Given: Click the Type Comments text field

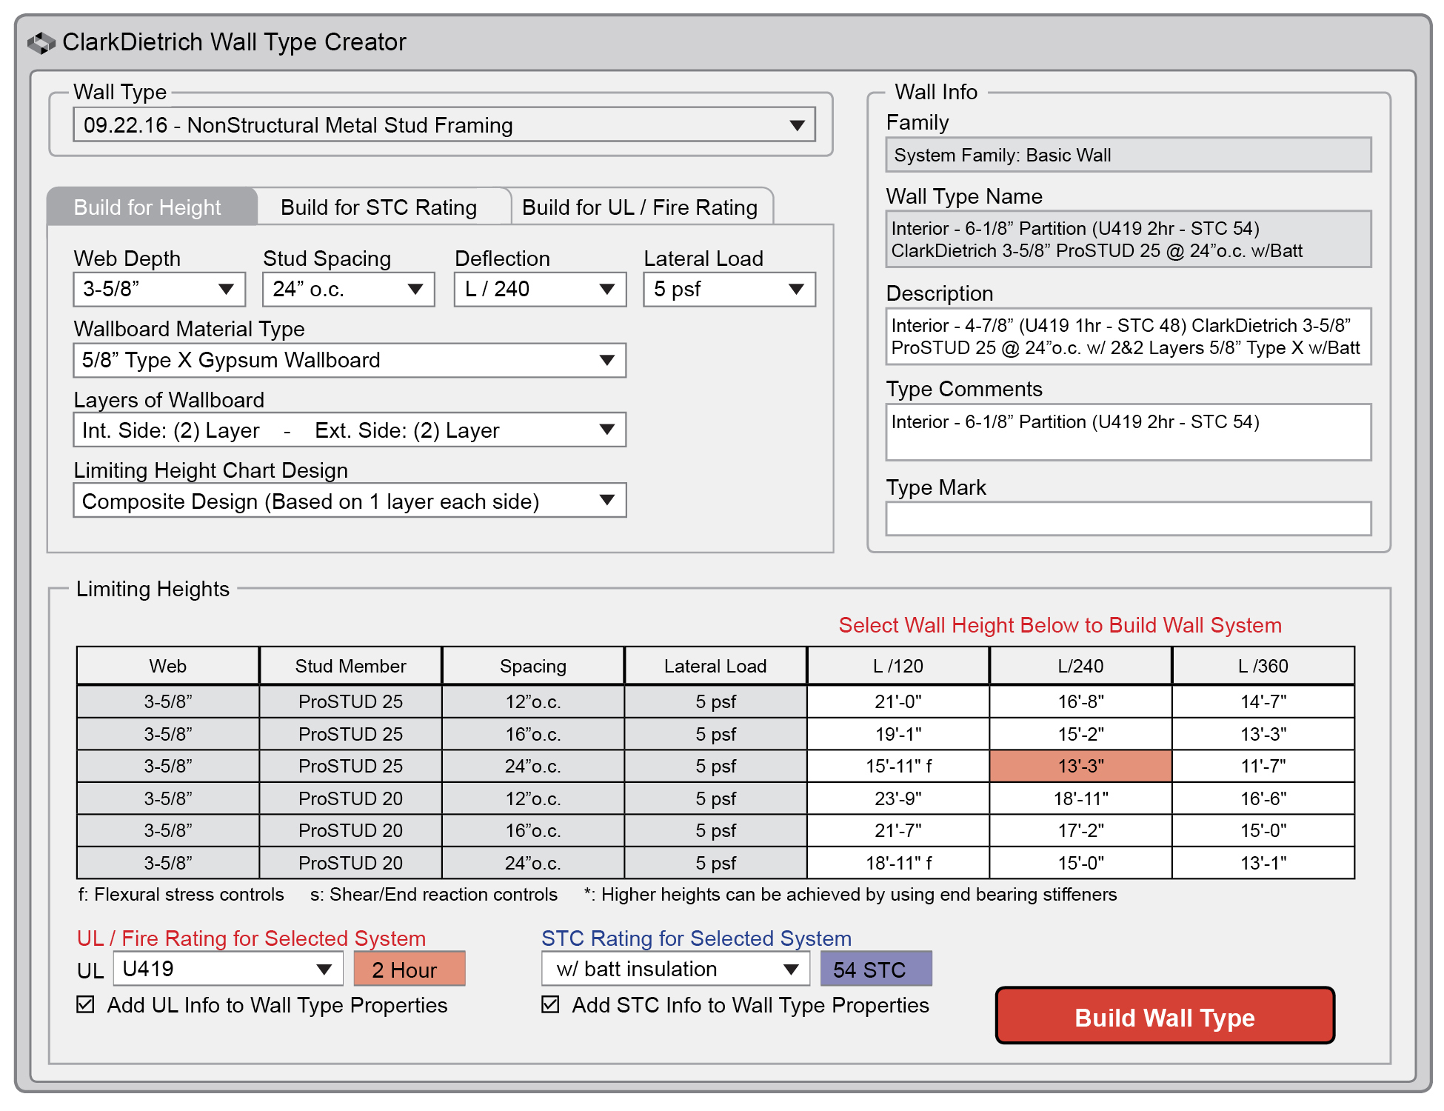Looking at the screenshot, I should [1129, 432].
